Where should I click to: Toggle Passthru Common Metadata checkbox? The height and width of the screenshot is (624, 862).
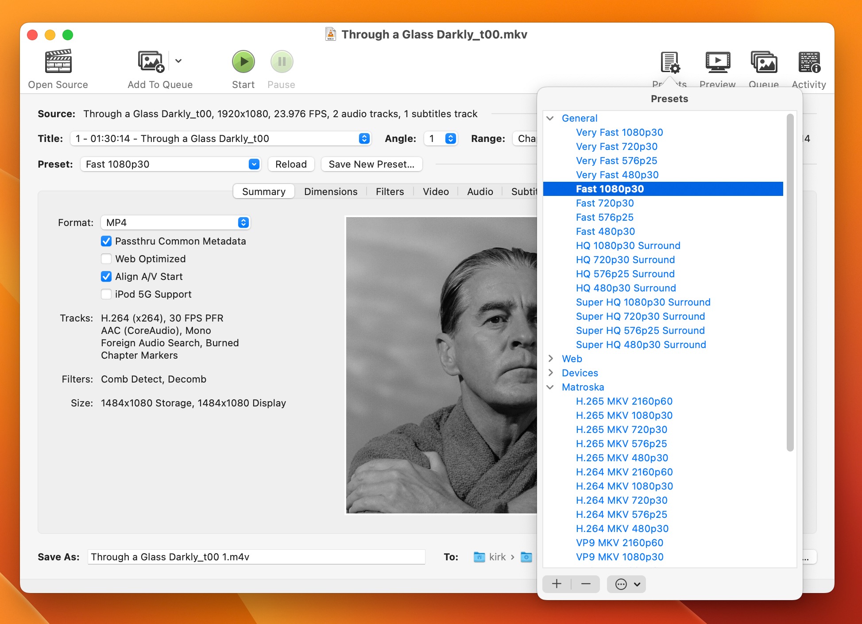(106, 241)
